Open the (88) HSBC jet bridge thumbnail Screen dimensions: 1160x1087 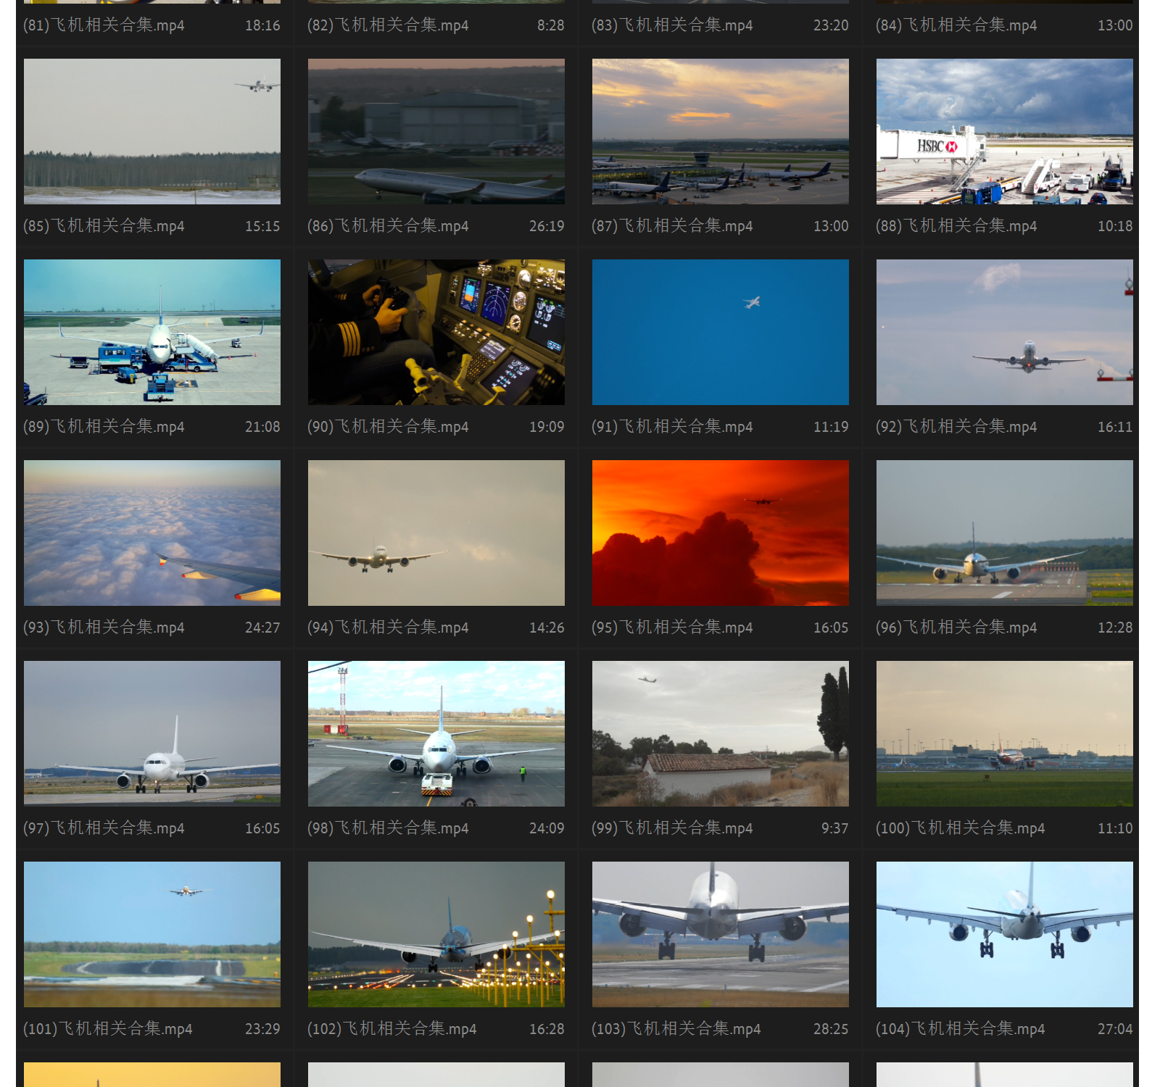coord(1005,131)
